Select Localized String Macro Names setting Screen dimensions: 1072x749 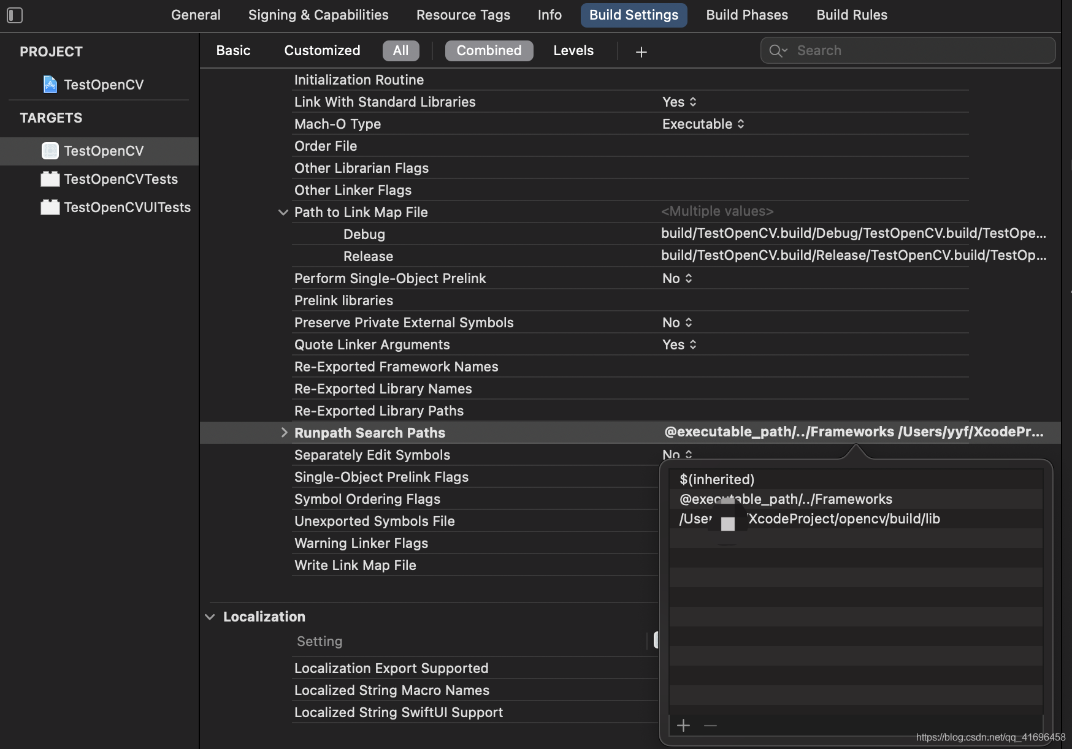pyautogui.click(x=391, y=690)
